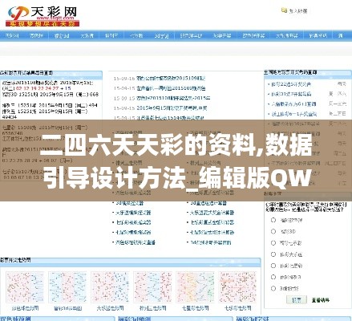Open the news headline beginning 2015年9月15日
This screenshot has height=321, width=352.
point(172,108)
